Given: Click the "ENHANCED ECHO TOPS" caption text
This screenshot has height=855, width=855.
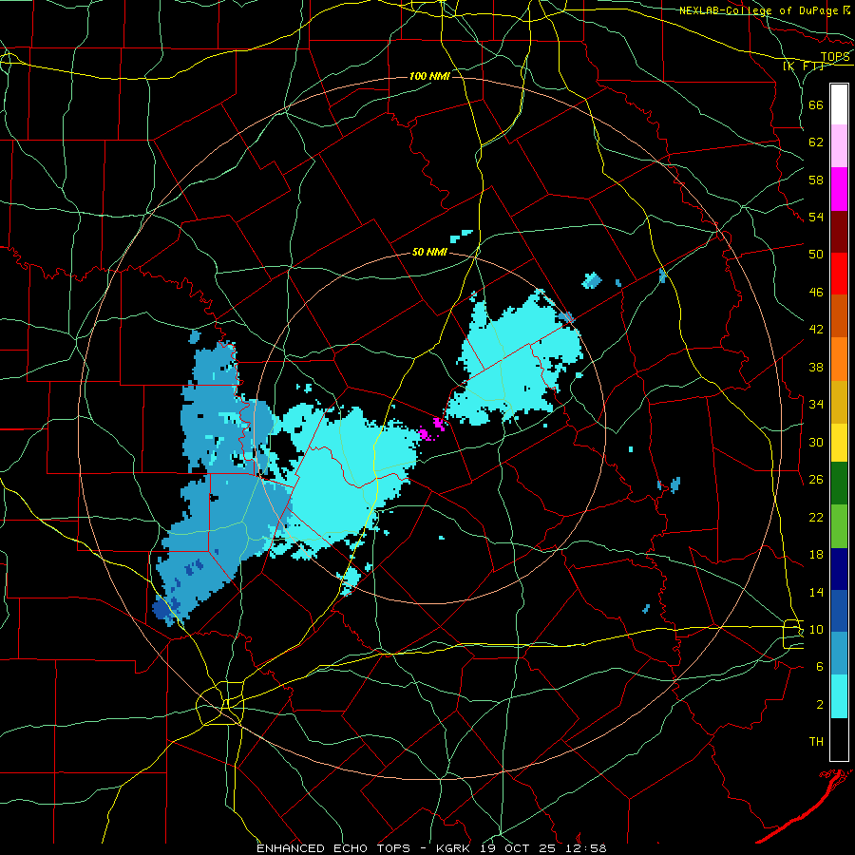Looking at the screenshot, I should click(x=333, y=848).
